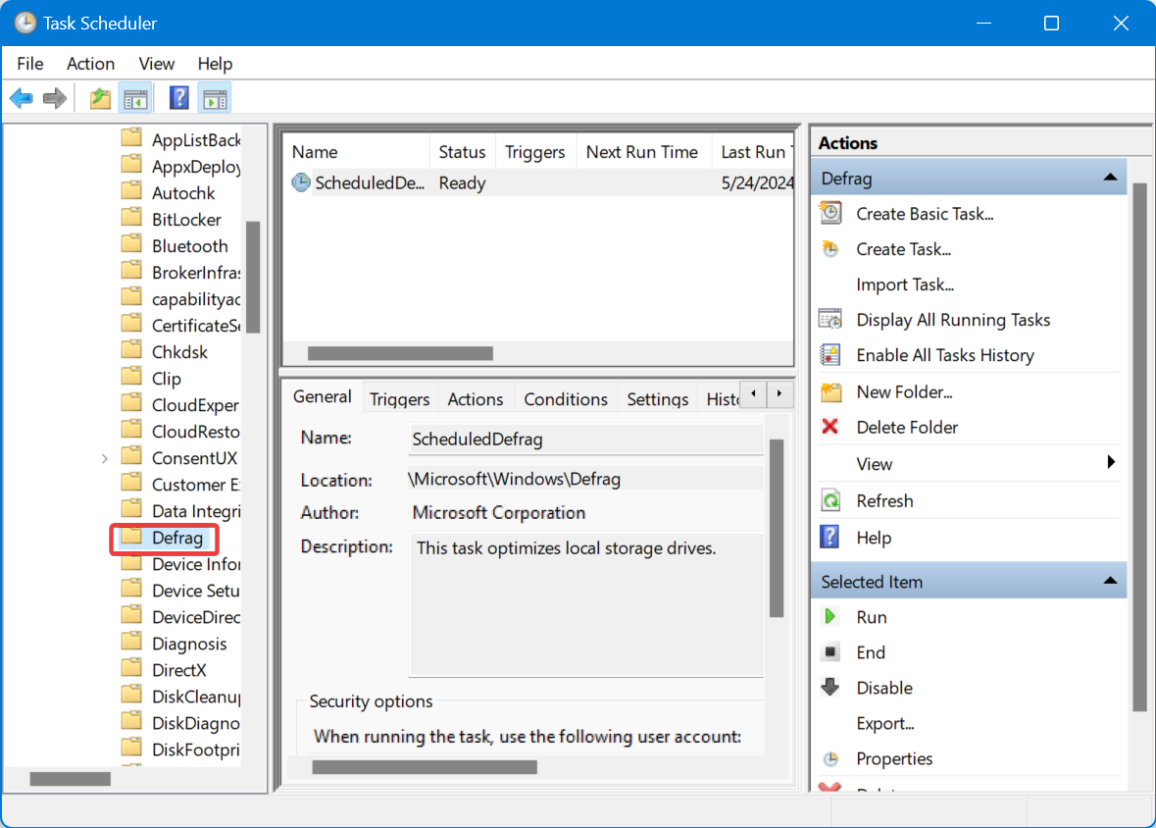Click the New Folder icon
The image size is (1156, 828).
pos(830,391)
